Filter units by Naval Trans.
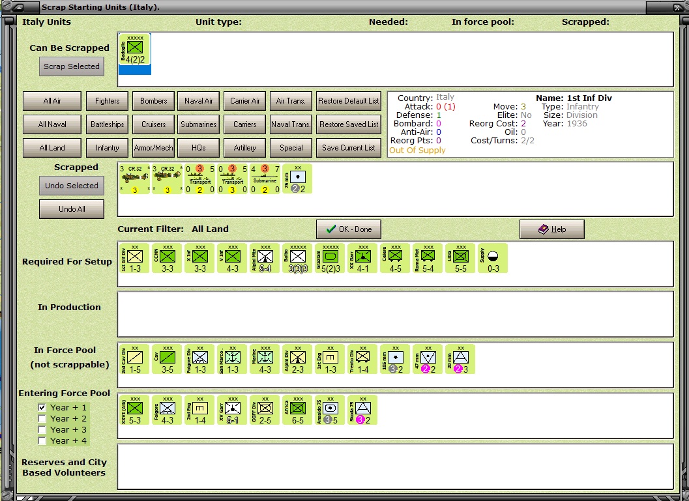The width and height of the screenshot is (689, 501). (291, 124)
